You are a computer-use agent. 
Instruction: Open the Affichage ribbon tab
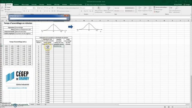[x=57, y=4]
